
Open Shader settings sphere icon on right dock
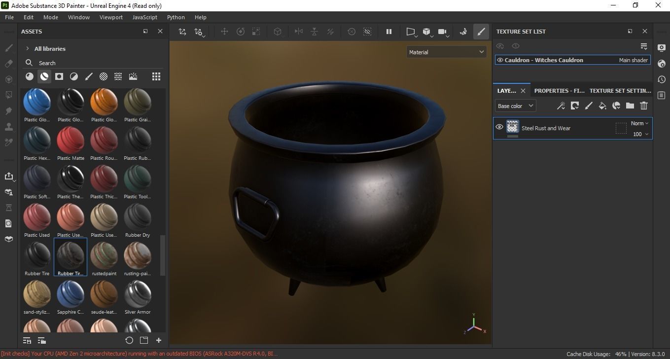point(662,64)
